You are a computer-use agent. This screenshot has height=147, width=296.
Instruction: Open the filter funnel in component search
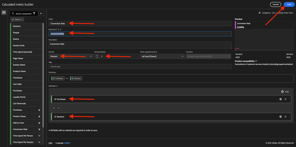(34, 13)
